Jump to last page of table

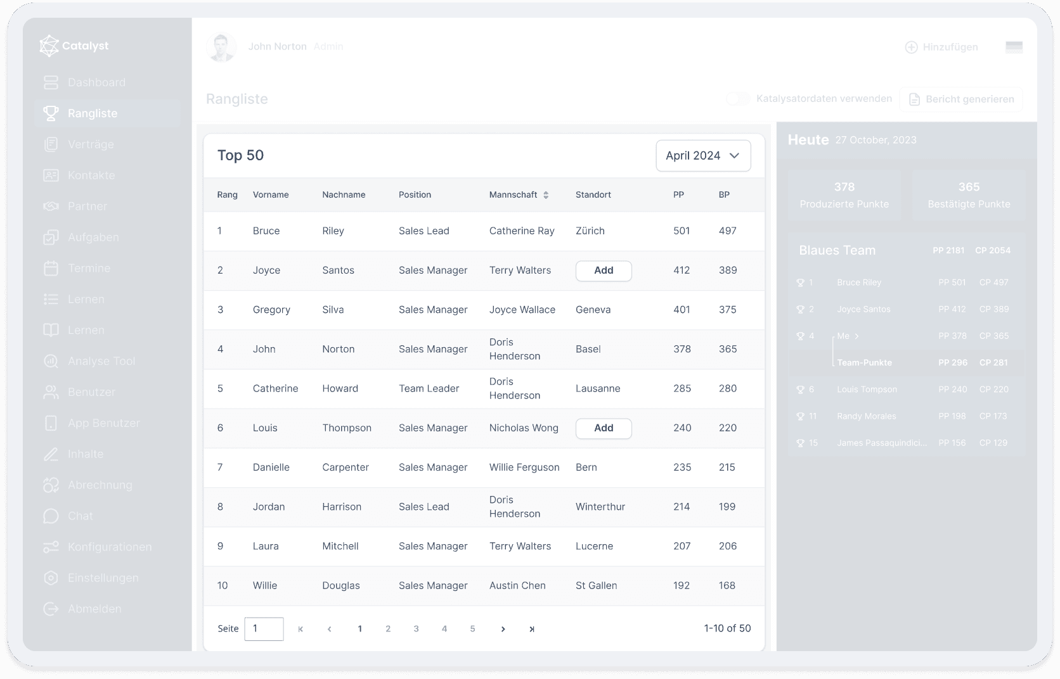click(531, 629)
